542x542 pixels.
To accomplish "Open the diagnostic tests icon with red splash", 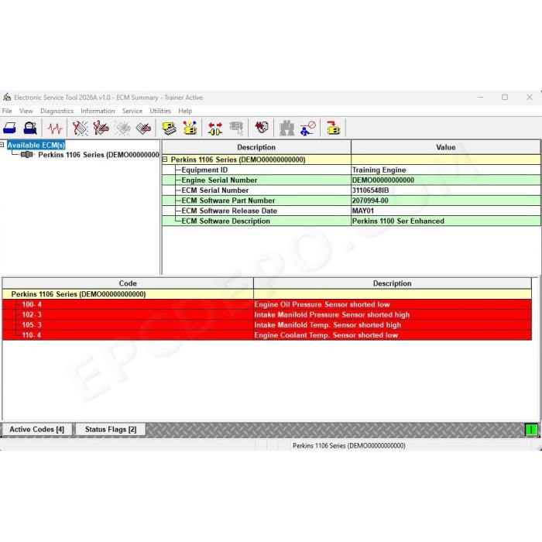I will coord(262,128).
